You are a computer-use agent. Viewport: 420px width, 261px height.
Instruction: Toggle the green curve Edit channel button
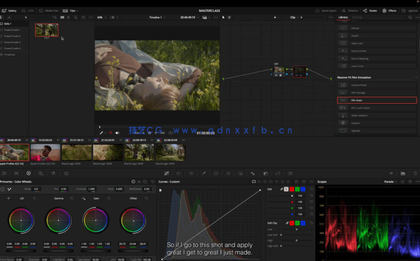pyautogui.click(x=297, y=189)
